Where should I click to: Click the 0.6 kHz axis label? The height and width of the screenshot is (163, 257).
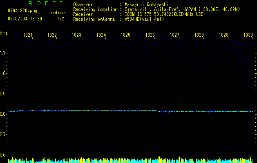tap(3, 155)
